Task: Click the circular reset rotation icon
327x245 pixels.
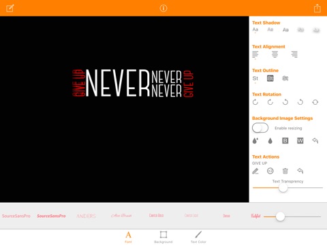Action: pyautogui.click(x=315, y=102)
